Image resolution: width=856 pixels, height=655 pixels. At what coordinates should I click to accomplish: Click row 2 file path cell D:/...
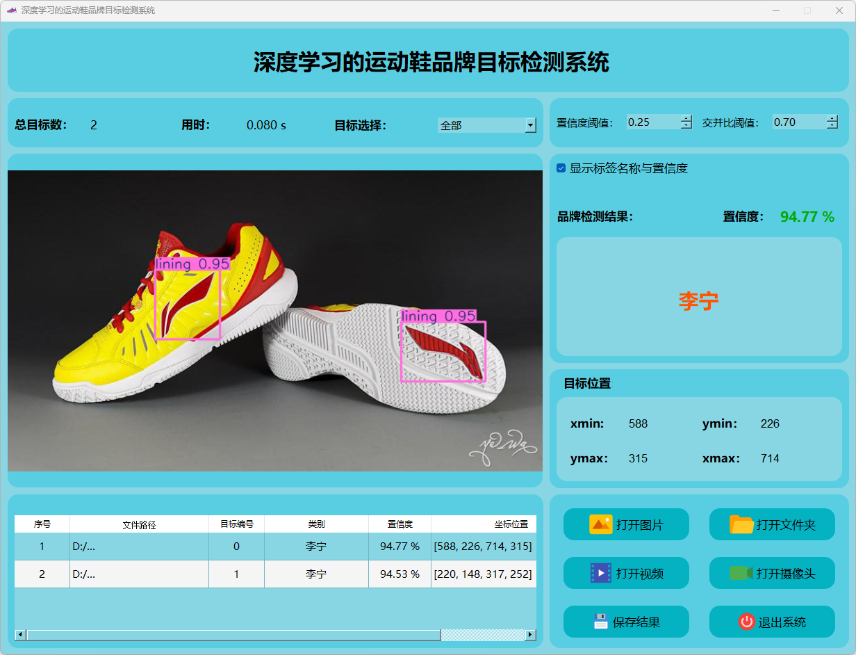[x=140, y=574]
